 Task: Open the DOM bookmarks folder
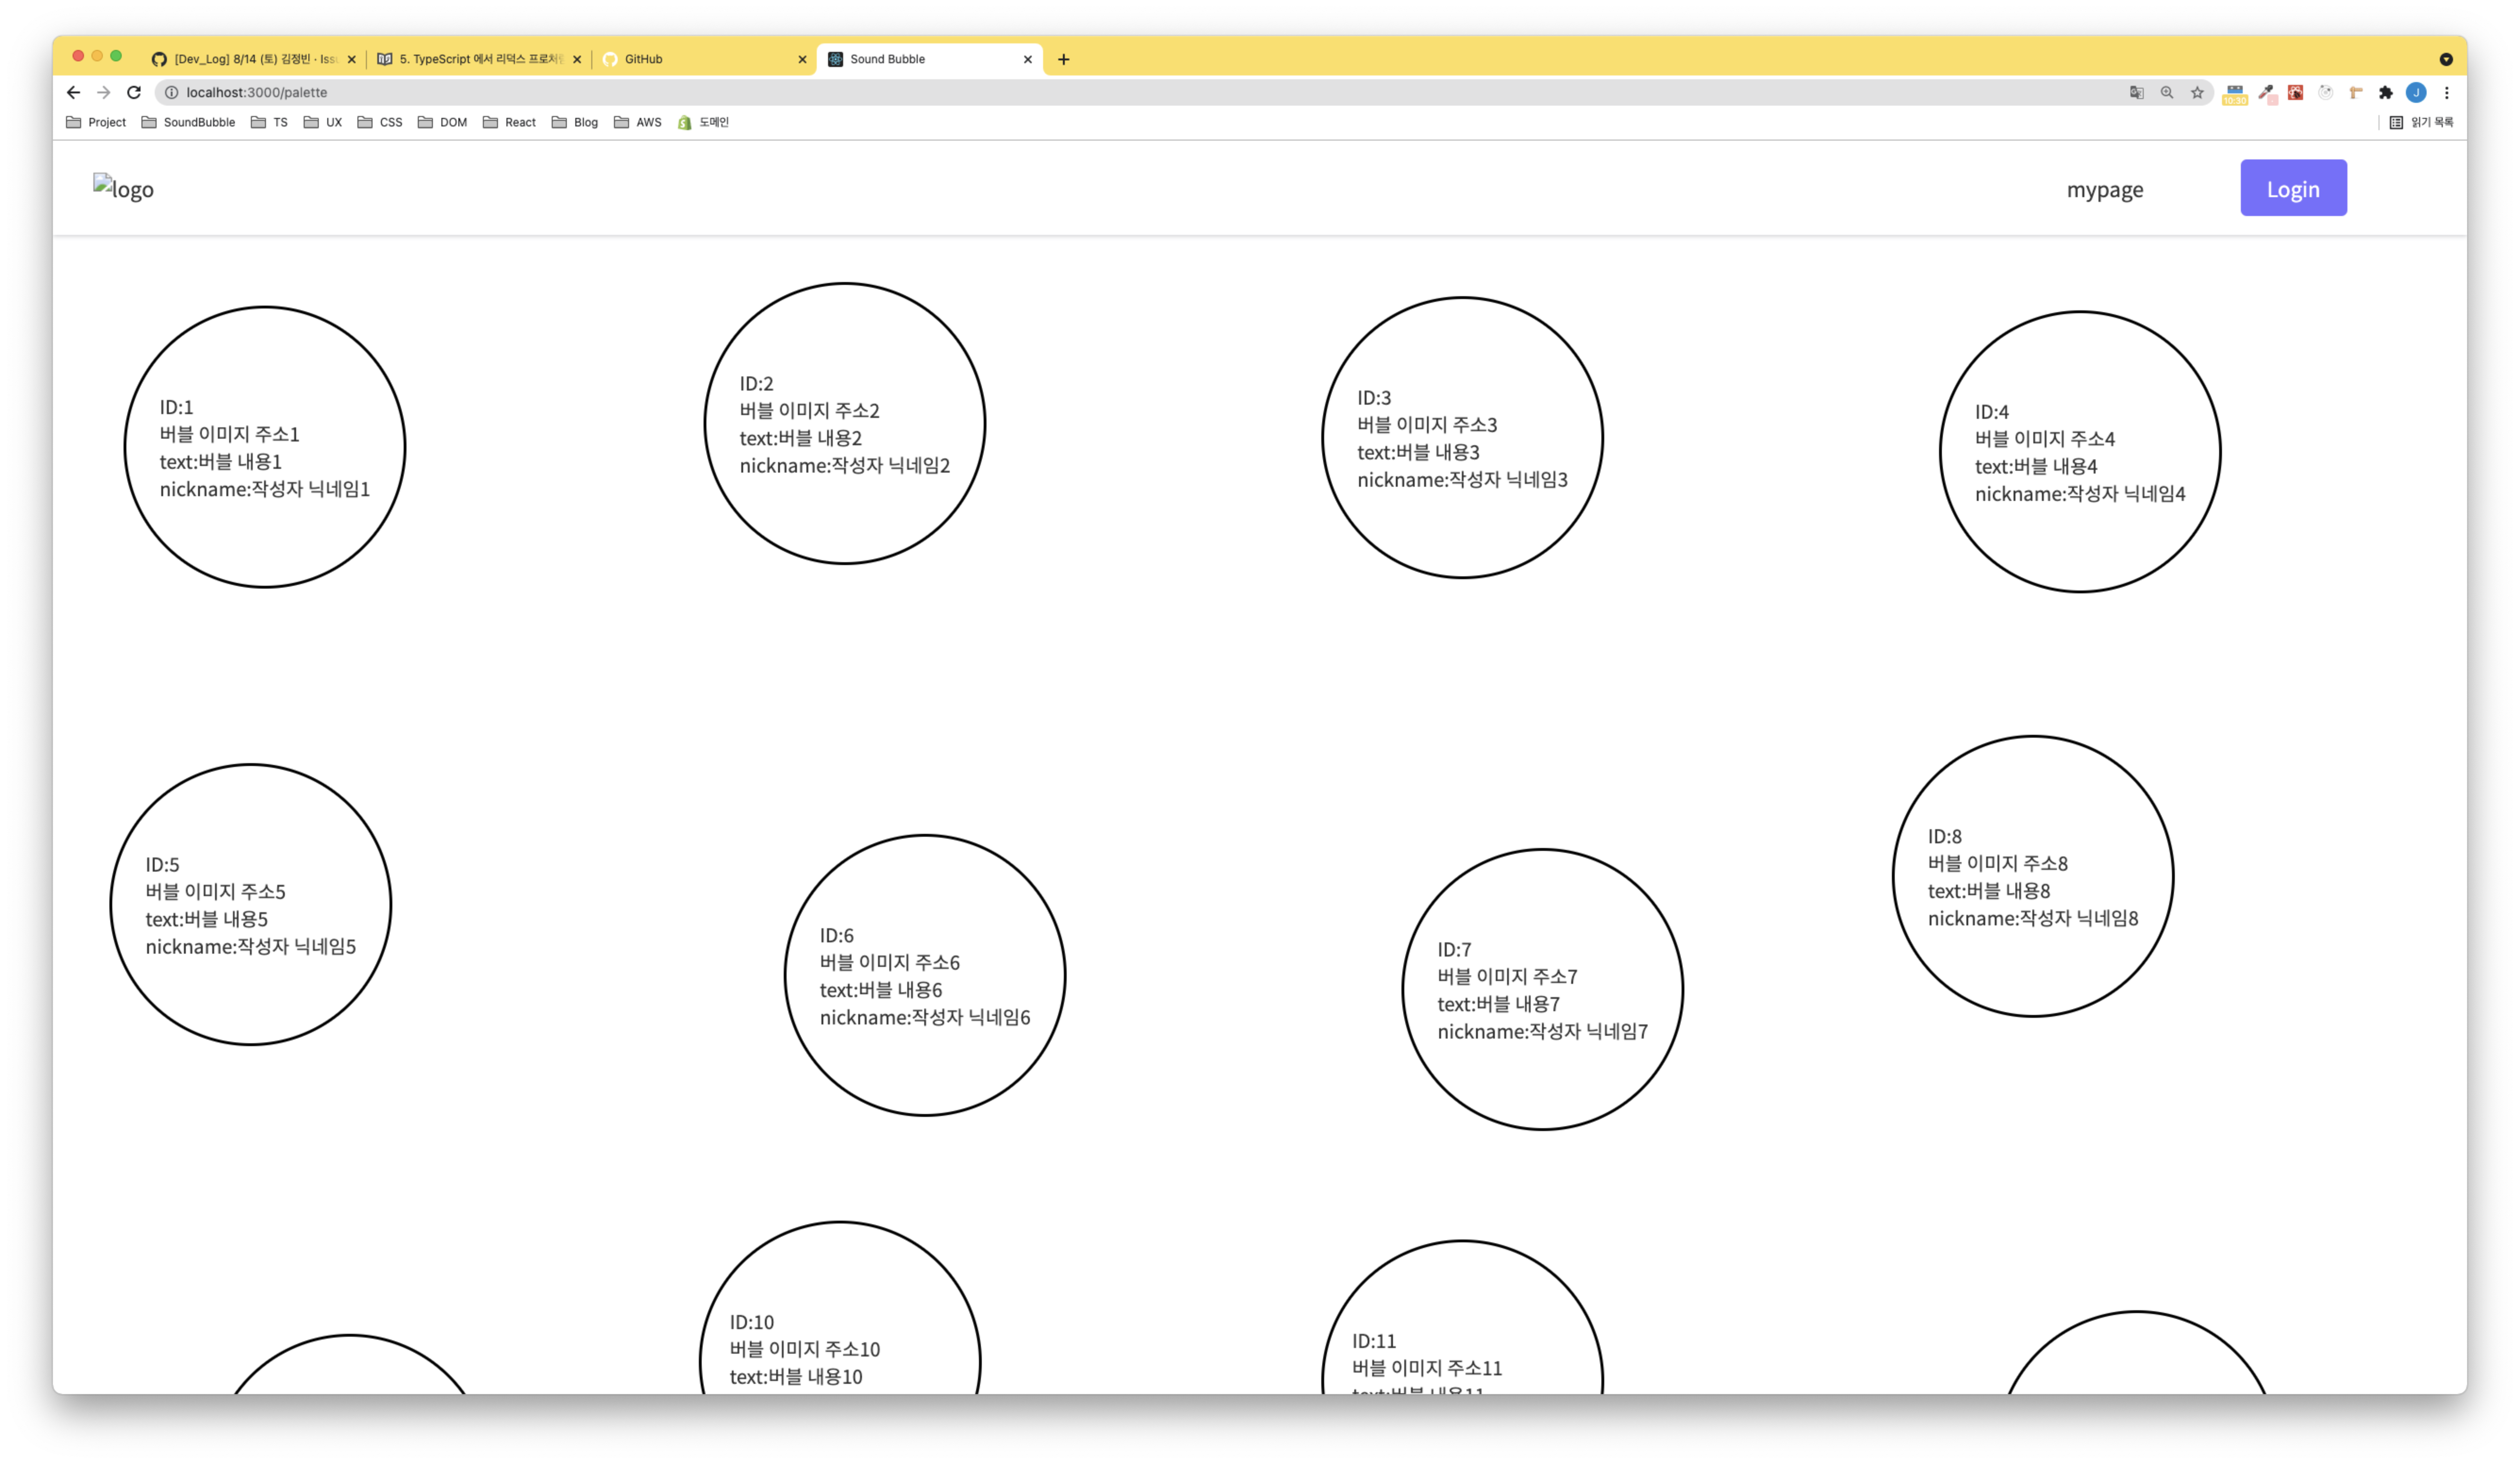pos(443,122)
